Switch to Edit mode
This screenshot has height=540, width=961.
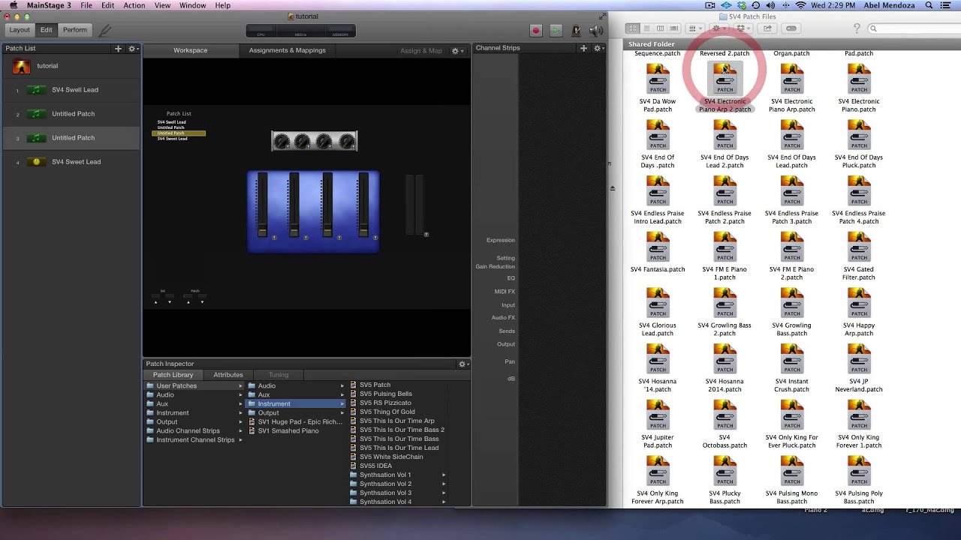(47, 30)
